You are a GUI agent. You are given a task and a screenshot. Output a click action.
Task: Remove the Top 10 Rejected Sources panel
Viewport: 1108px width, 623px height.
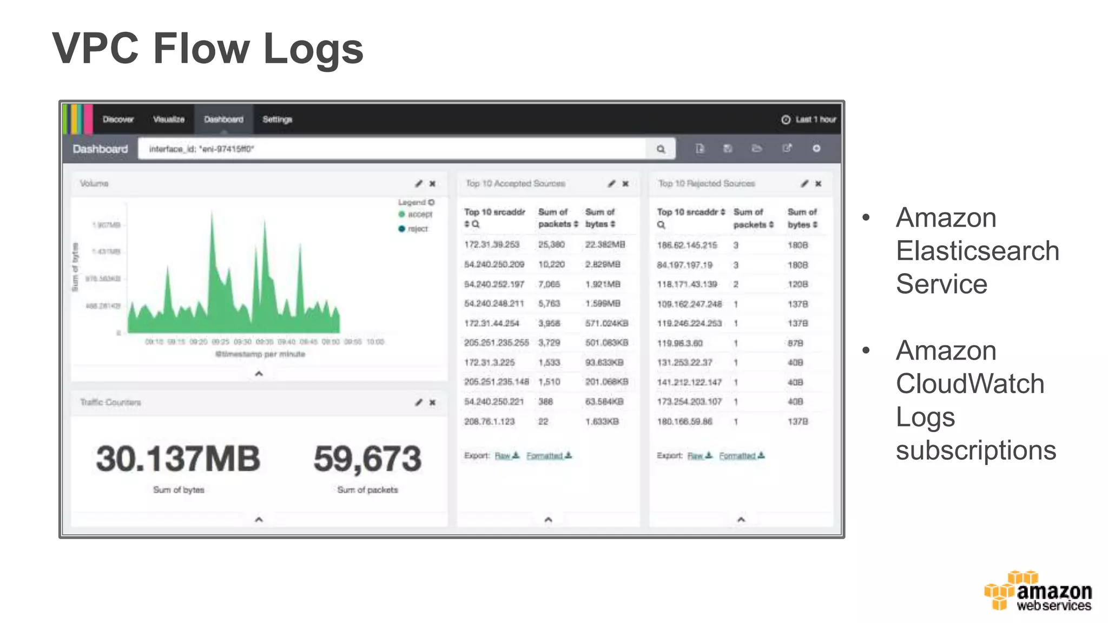pos(818,184)
